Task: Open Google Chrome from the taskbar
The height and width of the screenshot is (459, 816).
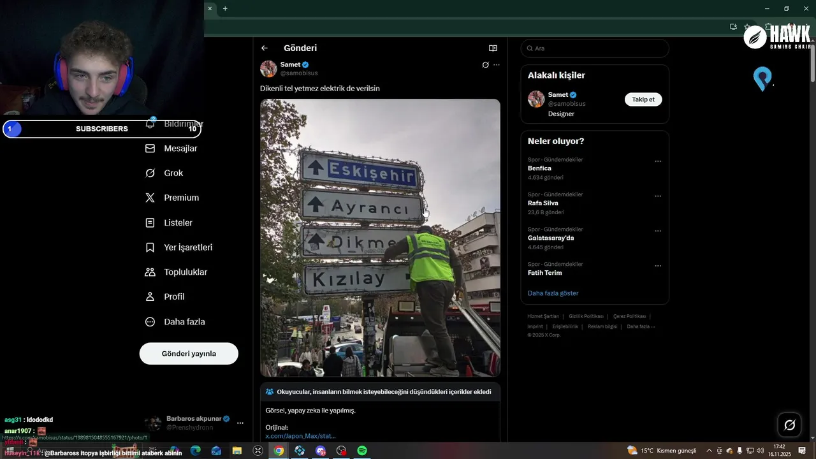Action: 279,451
